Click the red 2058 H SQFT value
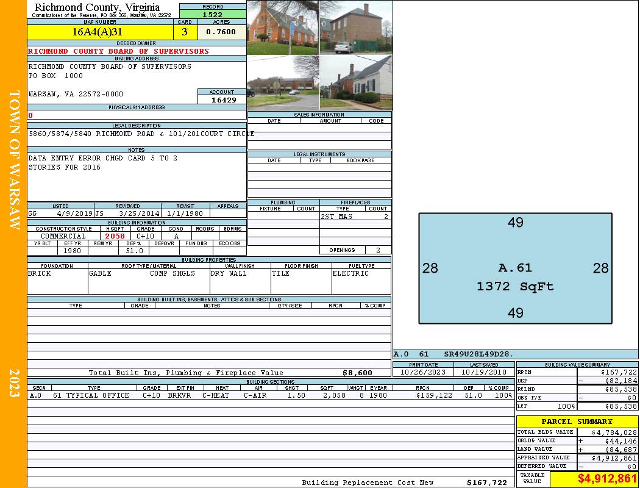This screenshot has height=488, width=640. click(x=115, y=236)
